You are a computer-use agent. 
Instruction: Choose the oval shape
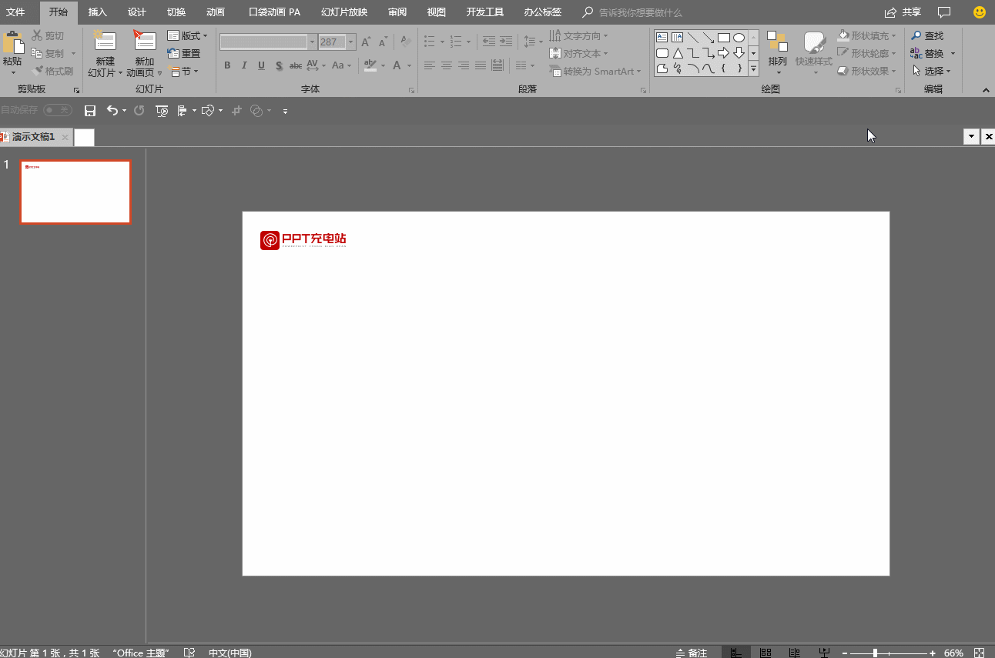click(739, 38)
